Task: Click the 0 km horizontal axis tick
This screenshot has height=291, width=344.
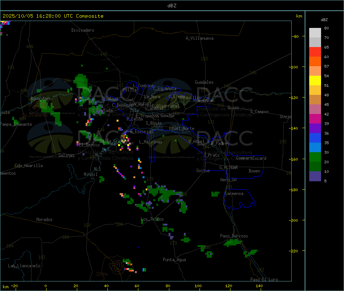Action: tap(45, 286)
